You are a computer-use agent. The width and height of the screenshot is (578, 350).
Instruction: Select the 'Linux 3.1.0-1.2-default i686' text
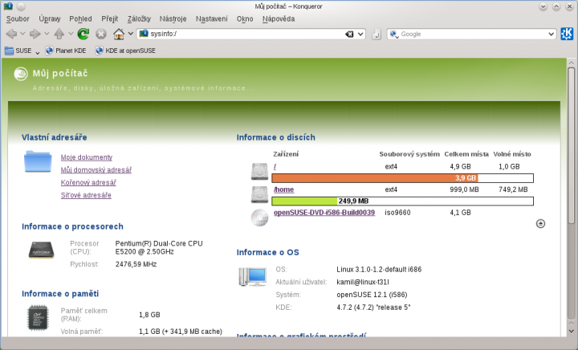[x=379, y=270]
